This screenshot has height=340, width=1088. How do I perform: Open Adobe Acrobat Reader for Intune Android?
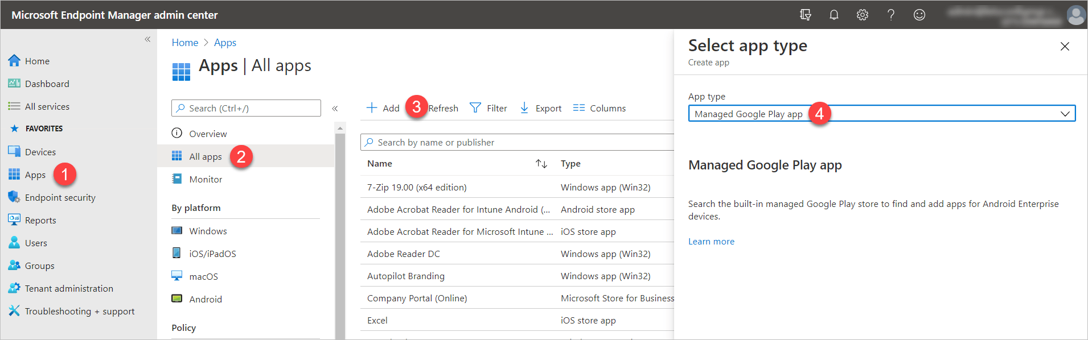[x=458, y=209]
